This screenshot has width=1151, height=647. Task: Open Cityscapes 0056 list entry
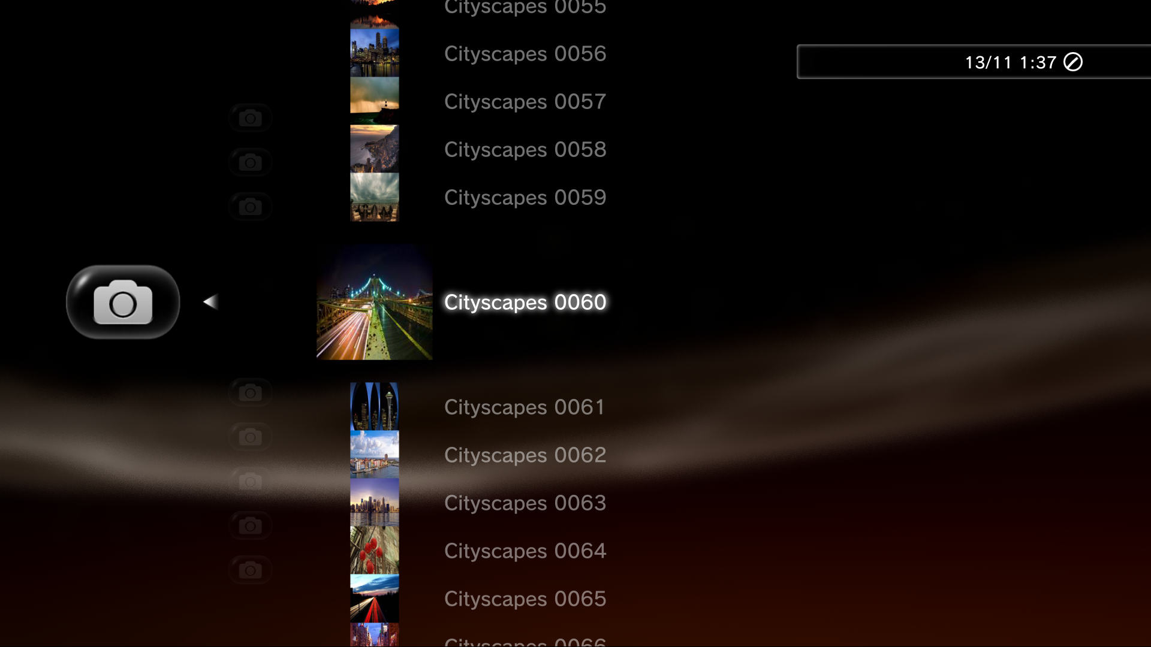(525, 54)
